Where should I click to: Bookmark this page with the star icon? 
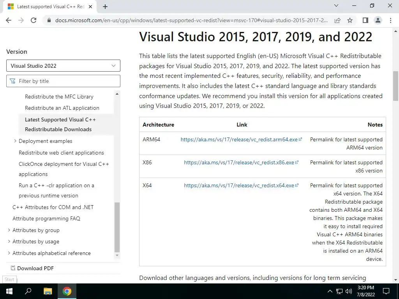click(x=350, y=20)
